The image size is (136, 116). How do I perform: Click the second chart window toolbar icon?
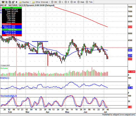click(6, 2)
